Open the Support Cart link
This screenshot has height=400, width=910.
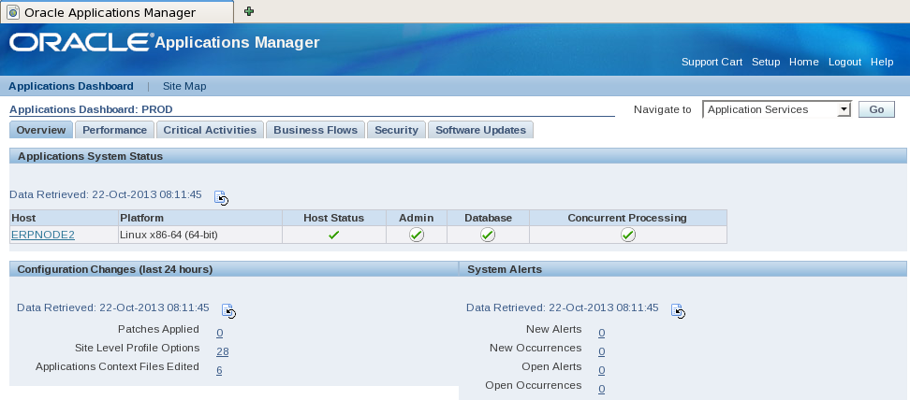tap(712, 62)
